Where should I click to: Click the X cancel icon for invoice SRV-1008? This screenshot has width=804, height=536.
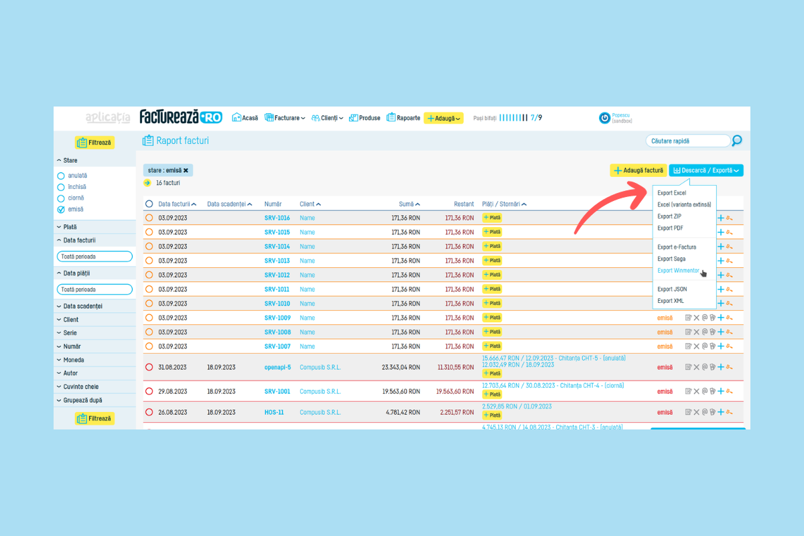[x=696, y=332]
